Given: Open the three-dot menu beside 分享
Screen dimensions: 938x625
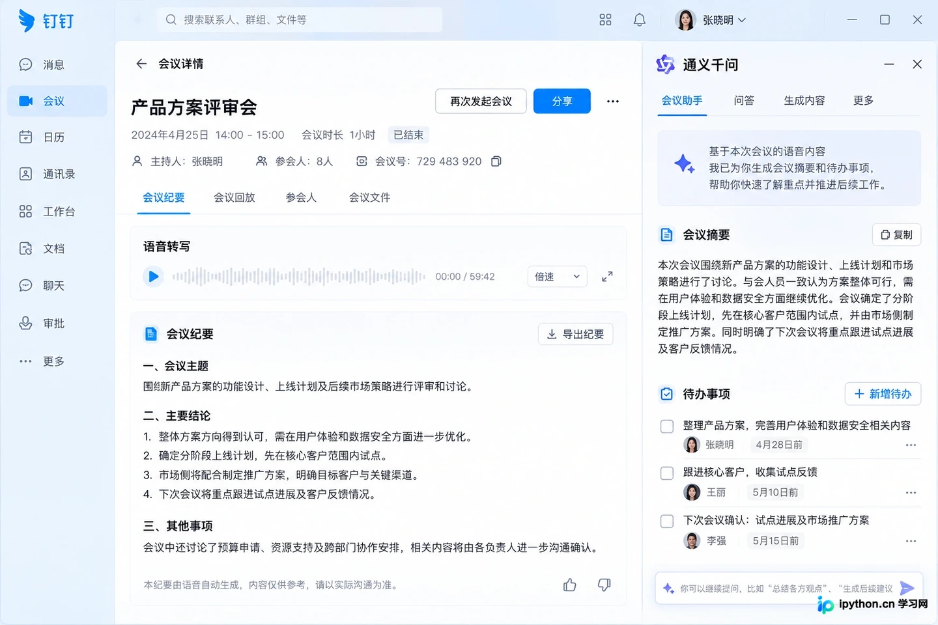Looking at the screenshot, I should [613, 101].
